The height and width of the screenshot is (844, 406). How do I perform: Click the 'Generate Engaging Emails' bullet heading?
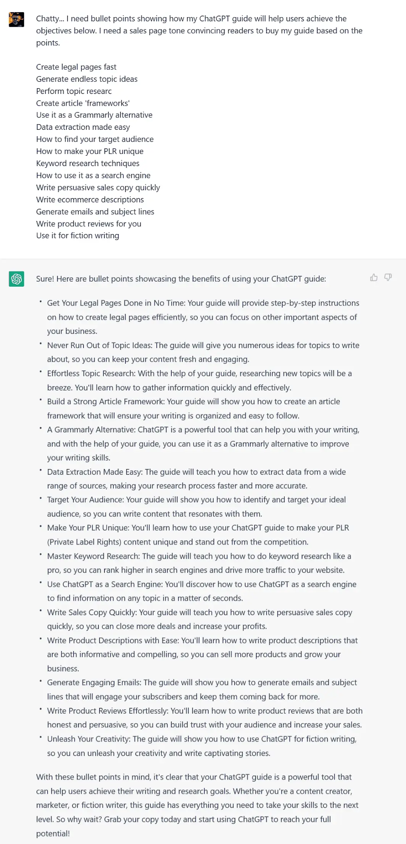pos(94,683)
